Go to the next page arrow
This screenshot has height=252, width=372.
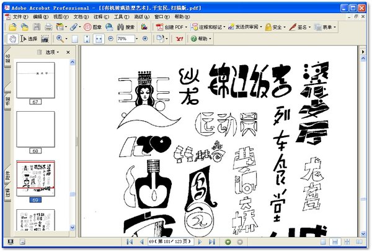200,241
